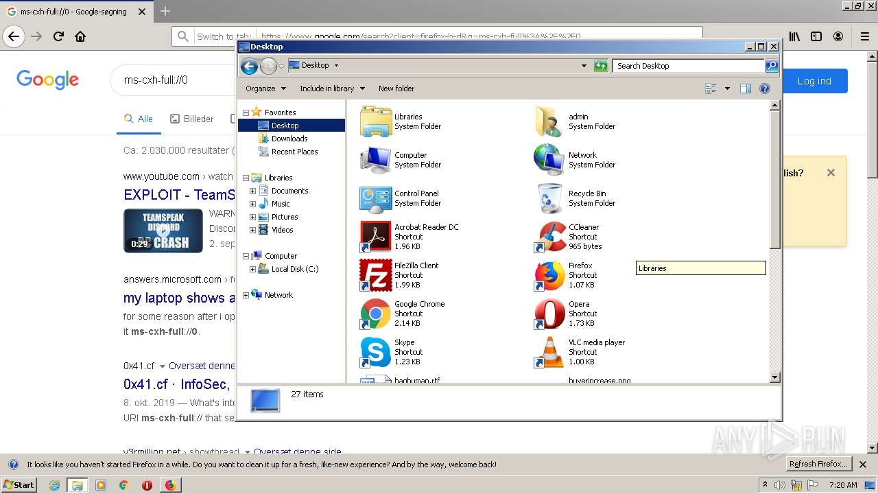Viewport: 878px width, 494px height.
Task: Select the Network system folder icon
Action: tap(549, 160)
